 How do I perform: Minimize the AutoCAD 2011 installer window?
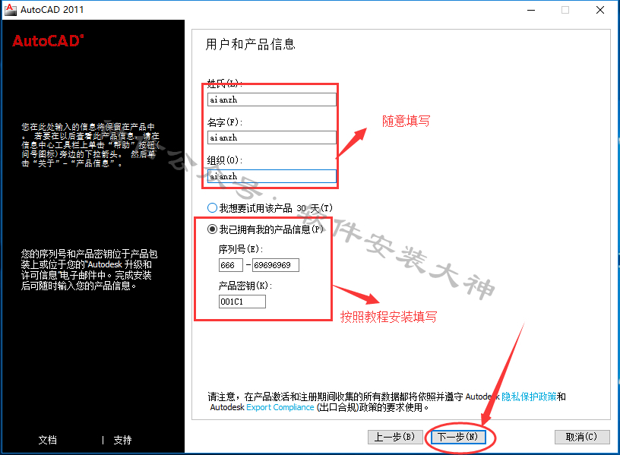(531, 10)
